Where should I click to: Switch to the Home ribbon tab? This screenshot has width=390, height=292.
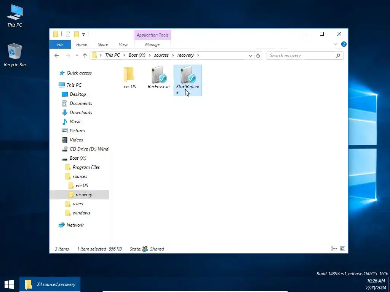point(82,44)
